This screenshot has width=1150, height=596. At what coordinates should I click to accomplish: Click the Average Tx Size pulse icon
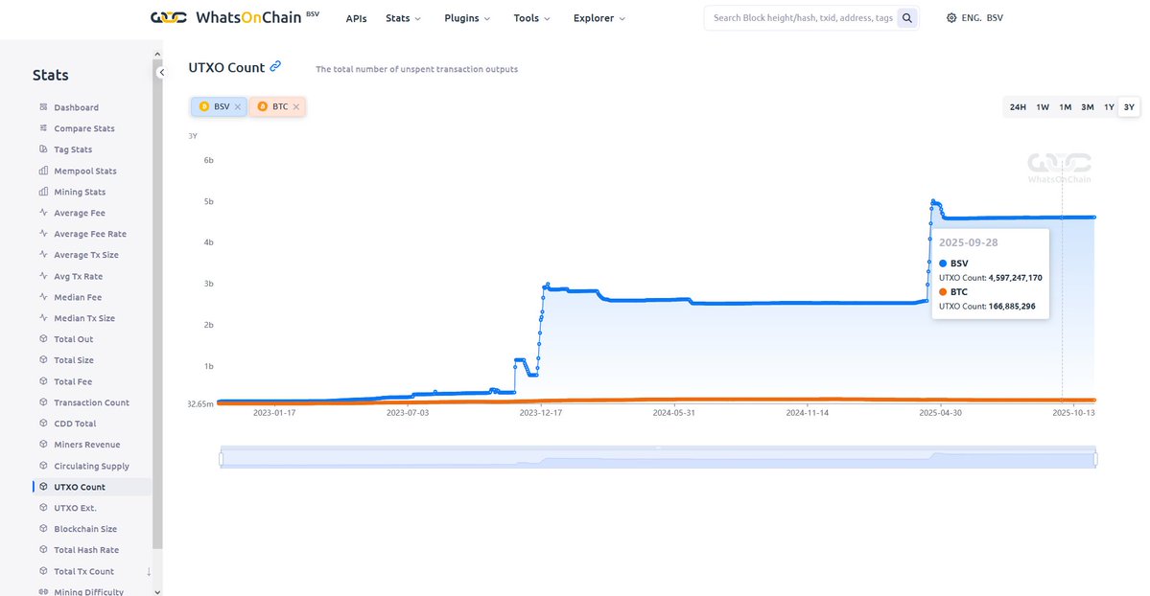(x=43, y=254)
